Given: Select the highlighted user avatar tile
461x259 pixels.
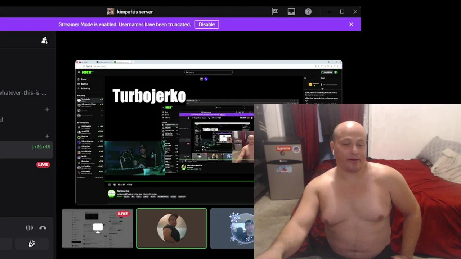Looking at the screenshot, I should [171, 228].
